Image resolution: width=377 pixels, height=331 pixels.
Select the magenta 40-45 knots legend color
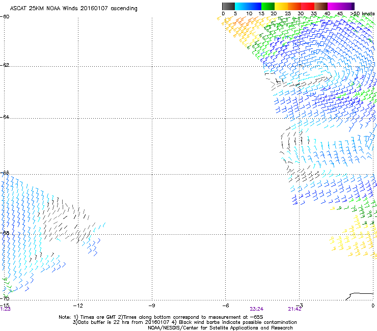(x=334, y=6)
